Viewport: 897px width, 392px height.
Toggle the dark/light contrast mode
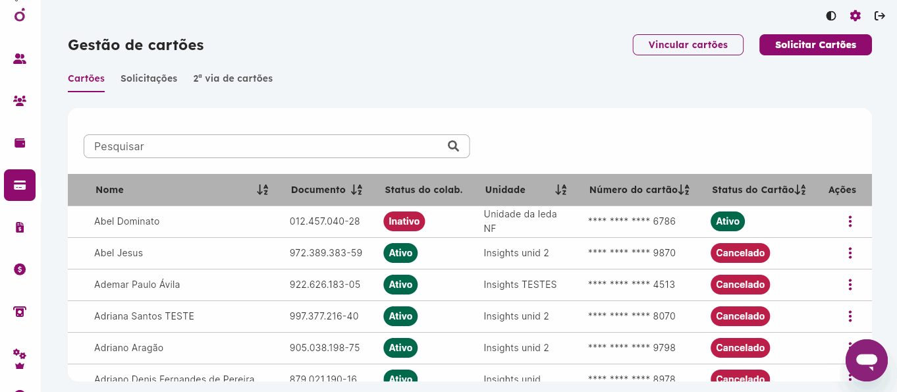831,16
